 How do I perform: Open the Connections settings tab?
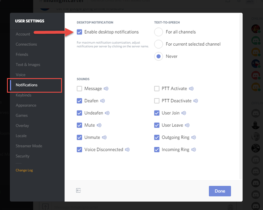point(26,44)
